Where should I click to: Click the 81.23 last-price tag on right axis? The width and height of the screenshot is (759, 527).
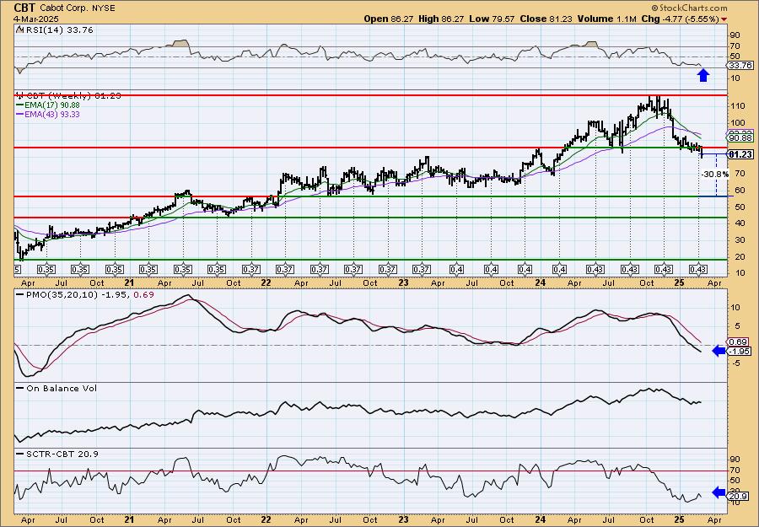tap(740, 154)
